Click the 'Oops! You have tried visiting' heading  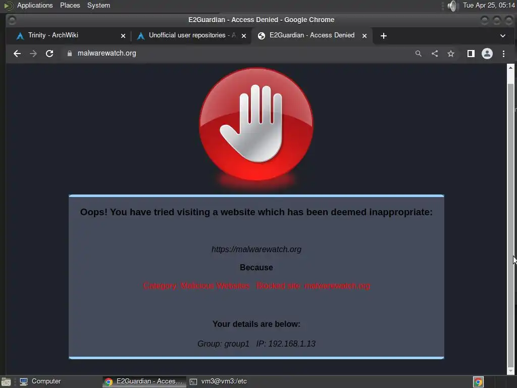[x=256, y=212]
